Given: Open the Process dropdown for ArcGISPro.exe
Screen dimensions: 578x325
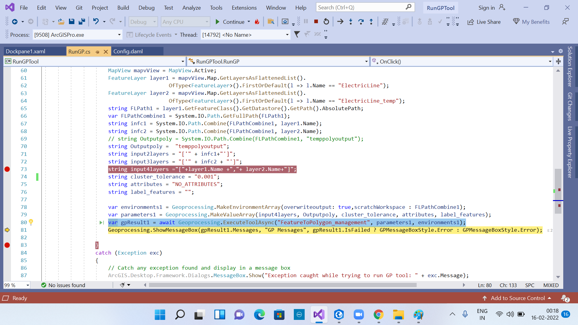Looking at the screenshot, I should 119,35.
